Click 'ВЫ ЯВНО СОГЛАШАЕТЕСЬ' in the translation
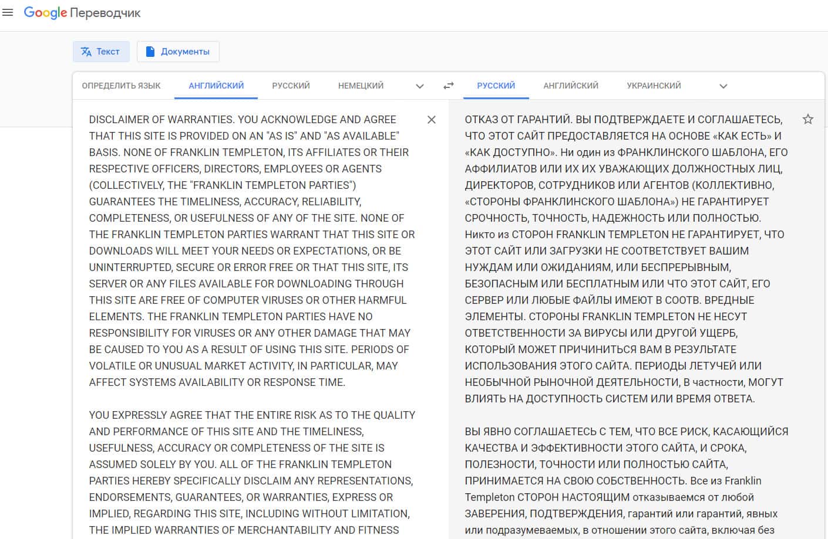 (x=531, y=432)
